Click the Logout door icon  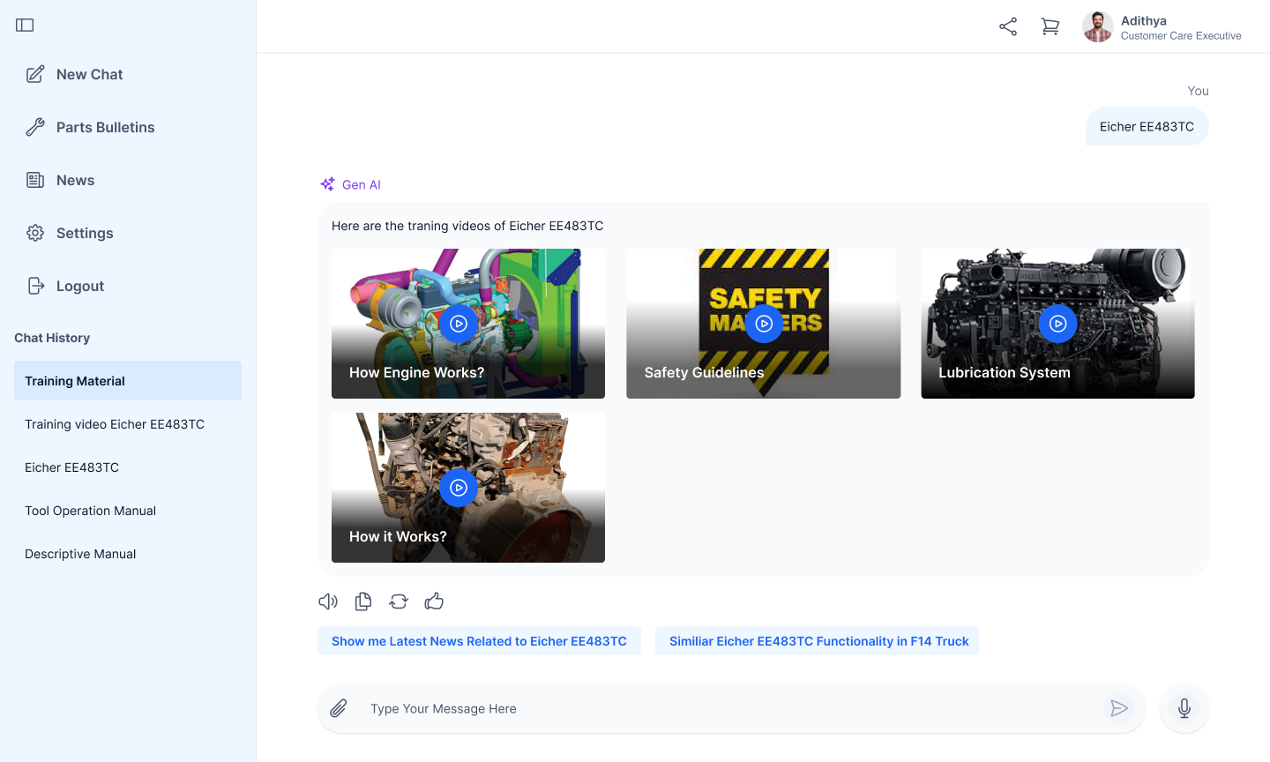coord(35,286)
